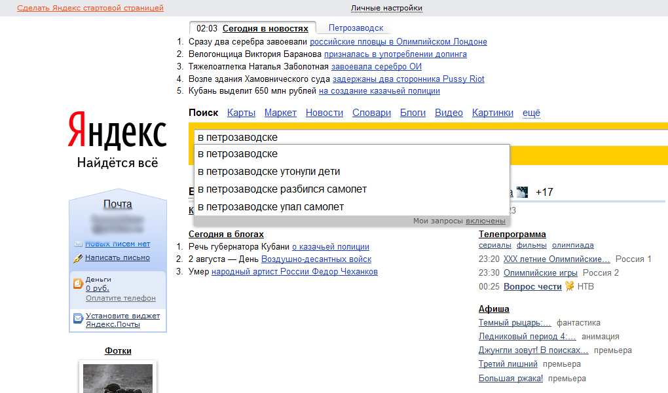Click Оплатите телефон link

coord(121,298)
